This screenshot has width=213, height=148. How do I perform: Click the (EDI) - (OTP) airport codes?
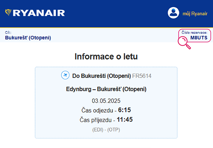tap(106, 130)
